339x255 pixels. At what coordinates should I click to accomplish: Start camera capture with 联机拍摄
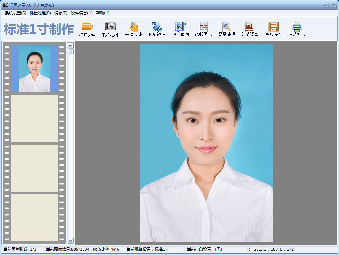point(111,29)
